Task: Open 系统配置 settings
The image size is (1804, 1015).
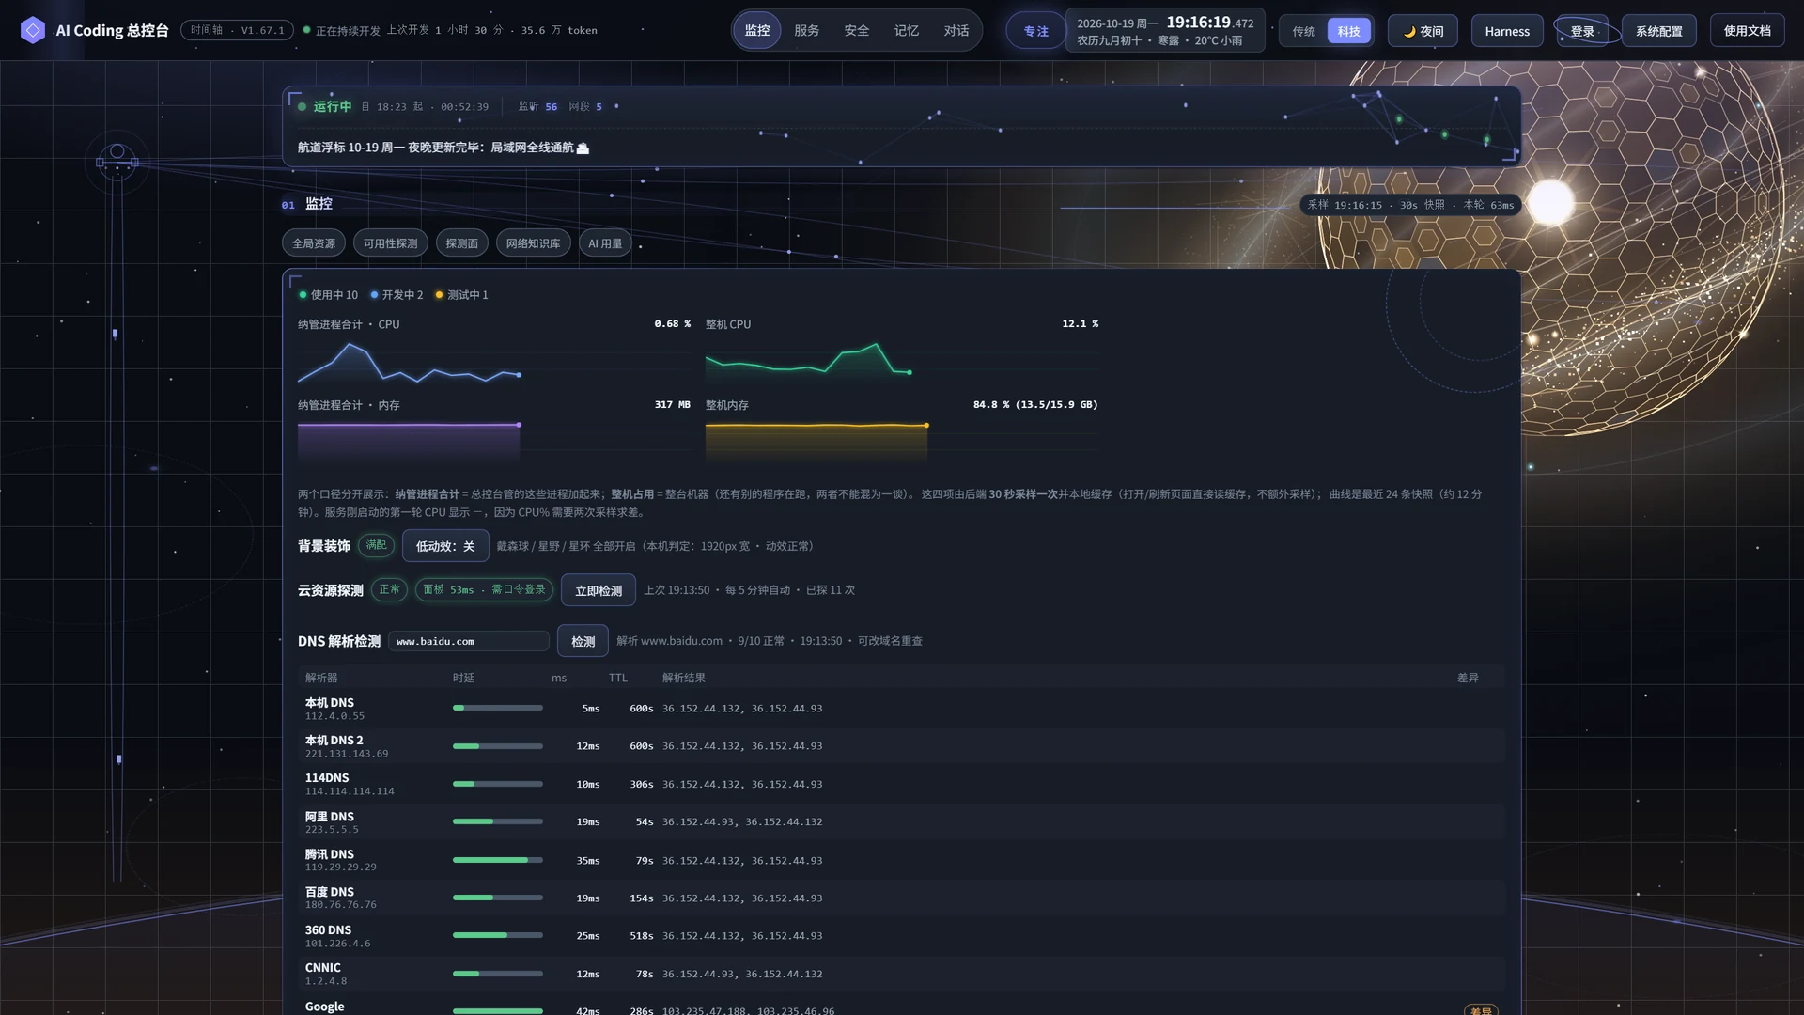Action: (1659, 31)
